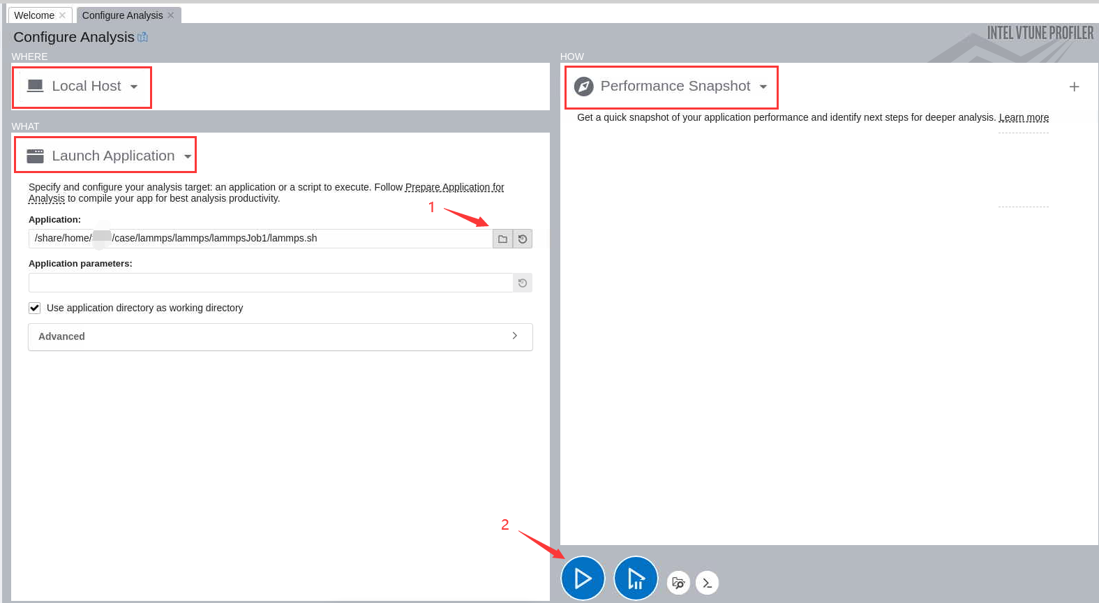Expand the Advanced section
Viewport: 1099px width, 603px height.
281,336
